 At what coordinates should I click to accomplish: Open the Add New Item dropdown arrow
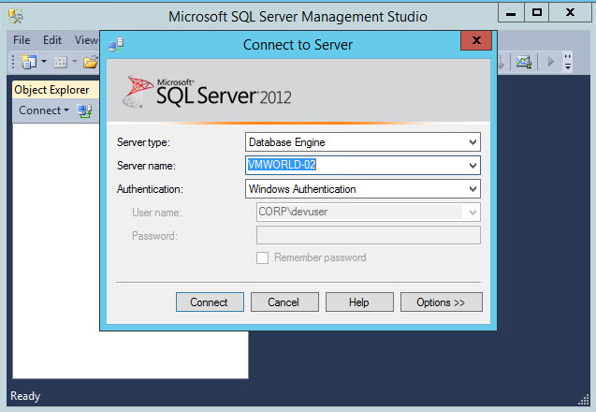point(75,61)
